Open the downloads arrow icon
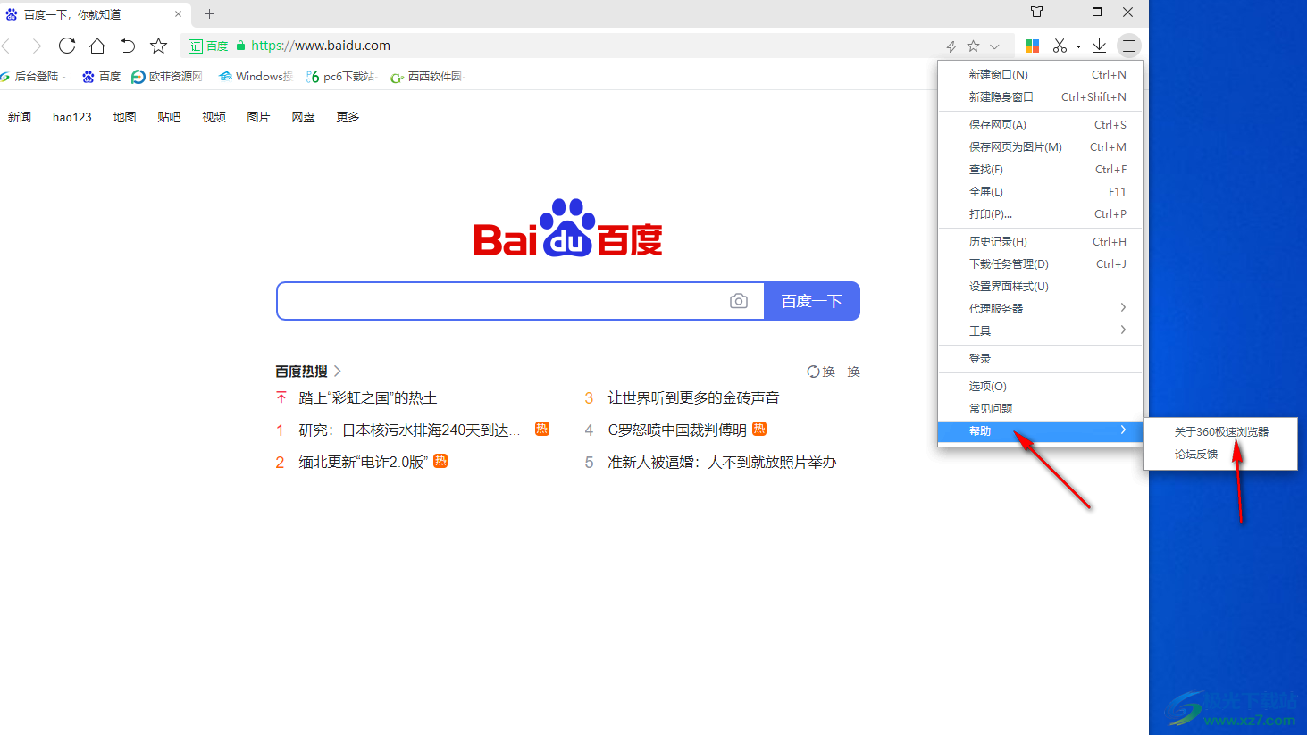The height and width of the screenshot is (735, 1307). pyautogui.click(x=1099, y=46)
